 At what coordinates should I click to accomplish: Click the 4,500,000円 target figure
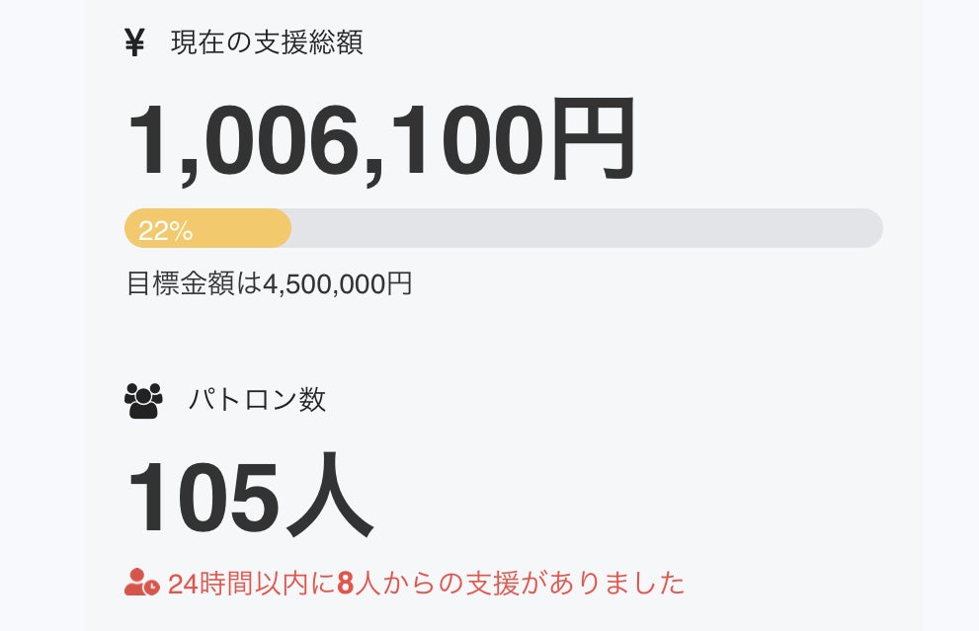(x=337, y=284)
